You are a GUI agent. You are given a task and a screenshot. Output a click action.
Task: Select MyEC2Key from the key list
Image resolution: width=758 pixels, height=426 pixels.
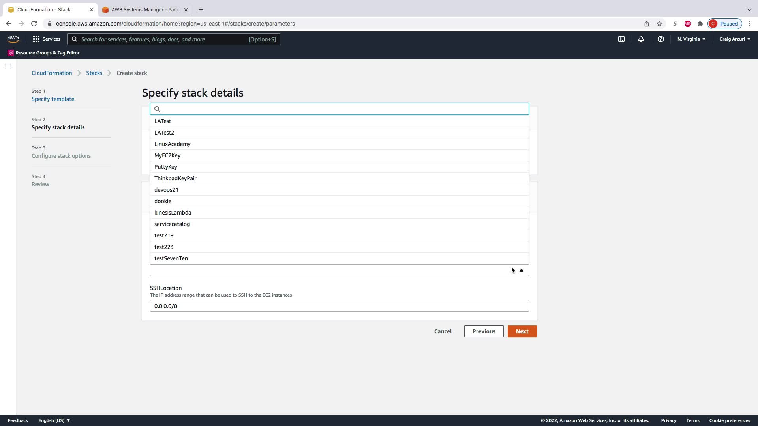[167, 155]
